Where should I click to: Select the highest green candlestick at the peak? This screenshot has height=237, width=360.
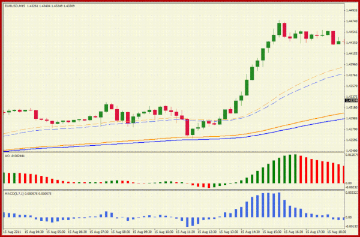tap(279, 29)
